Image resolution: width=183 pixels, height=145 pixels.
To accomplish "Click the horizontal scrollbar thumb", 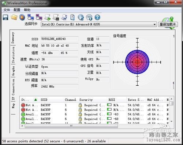I will pos(71,126).
